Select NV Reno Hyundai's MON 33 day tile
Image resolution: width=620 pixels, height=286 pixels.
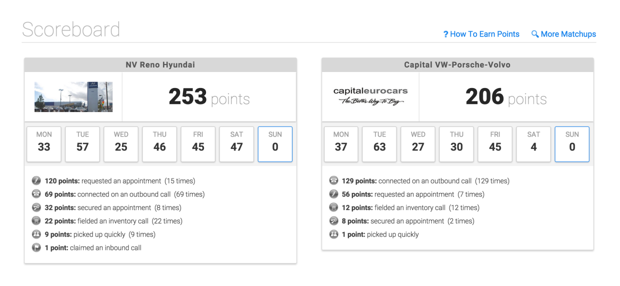44,144
